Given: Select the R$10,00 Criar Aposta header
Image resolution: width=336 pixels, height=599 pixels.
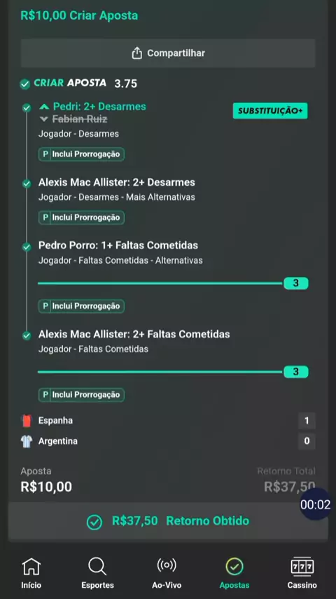Looking at the screenshot, I should [79, 15].
